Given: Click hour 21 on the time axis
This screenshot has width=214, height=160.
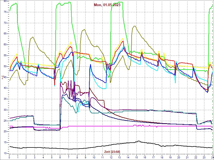Looking at the screenshot, I should [187, 157].
